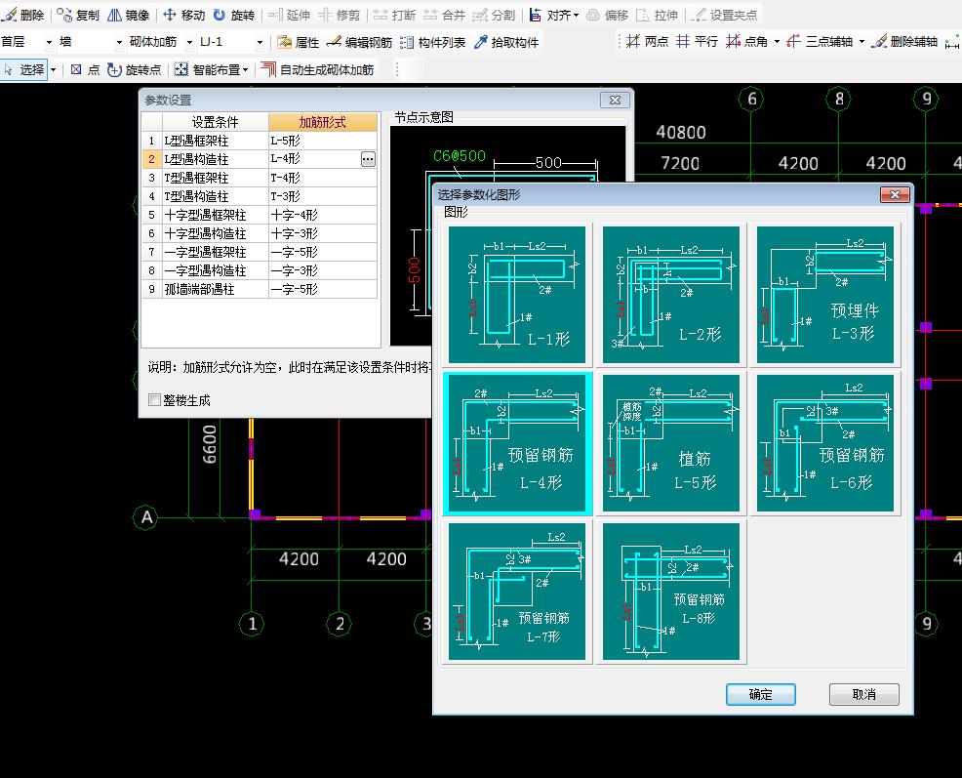Click 自动生成砌体加筋 button
The image size is (962, 778).
click(318, 69)
